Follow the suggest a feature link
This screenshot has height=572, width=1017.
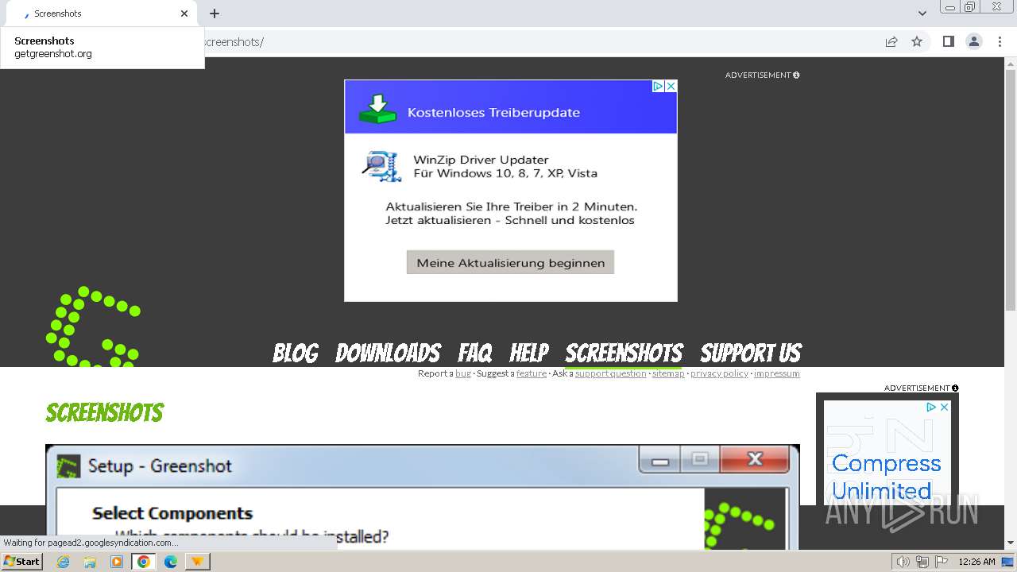[x=531, y=373]
